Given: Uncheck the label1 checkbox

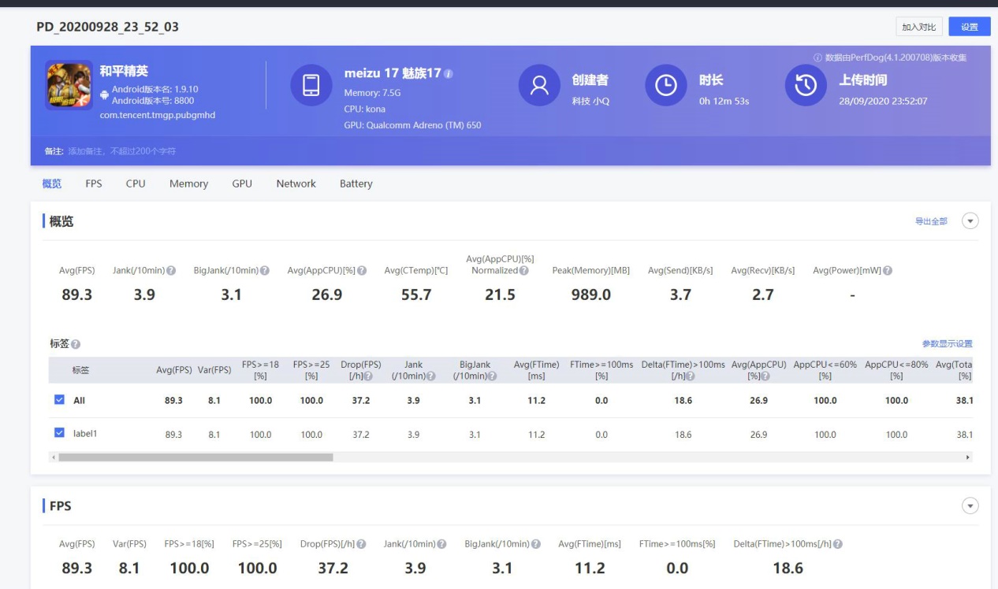Looking at the screenshot, I should coord(59,434).
